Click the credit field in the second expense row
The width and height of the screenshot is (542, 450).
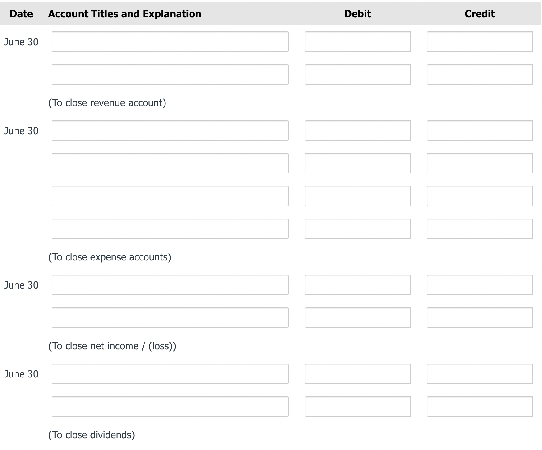479,163
